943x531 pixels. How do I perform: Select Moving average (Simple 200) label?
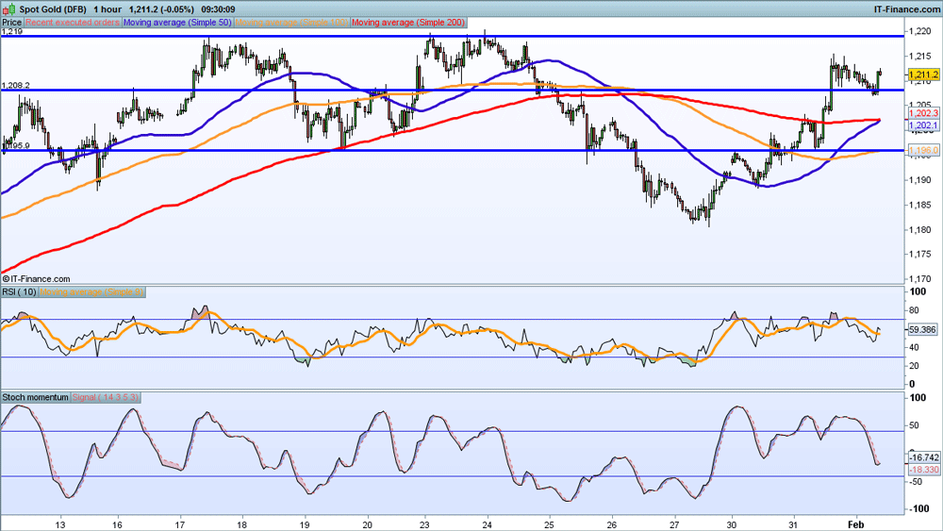tap(407, 23)
